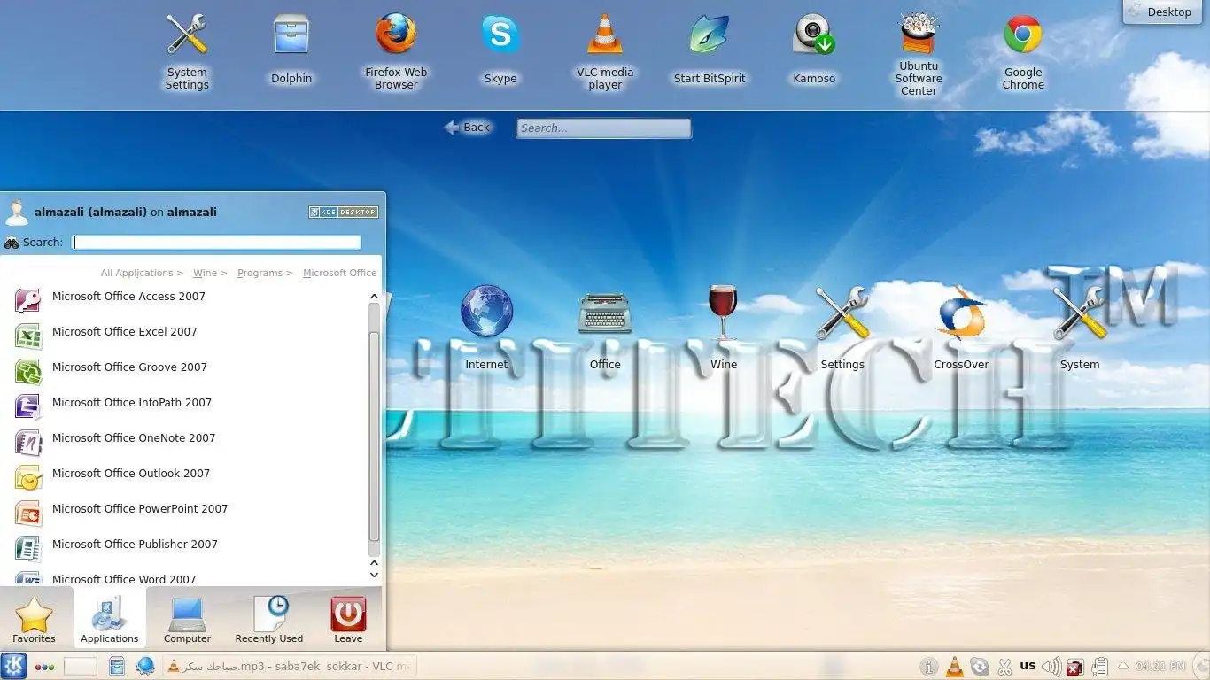Open the System category icon
This screenshot has height=680, width=1210.
click(x=1079, y=327)
